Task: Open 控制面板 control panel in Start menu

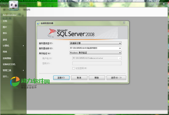Action: pos(7,58)
